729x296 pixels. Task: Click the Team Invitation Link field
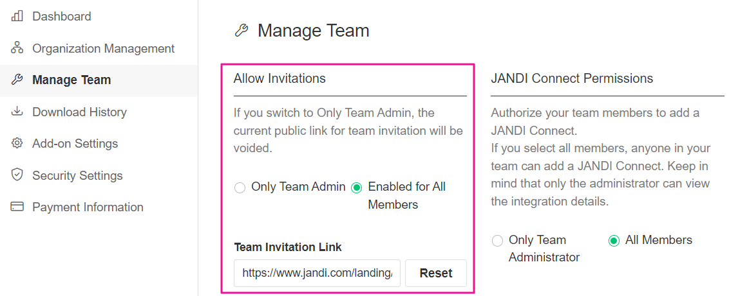coord(317,274)
